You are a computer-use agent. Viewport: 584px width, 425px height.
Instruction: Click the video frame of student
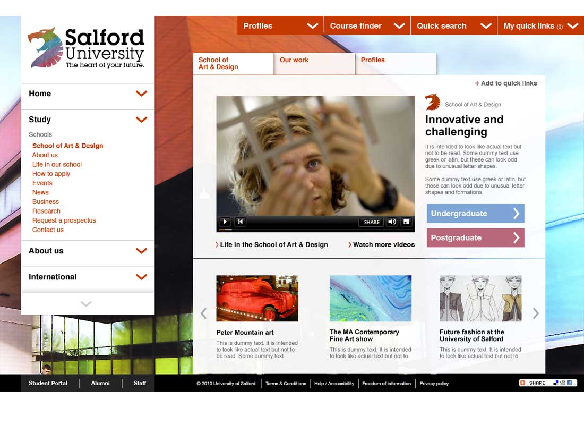[315, 156]
